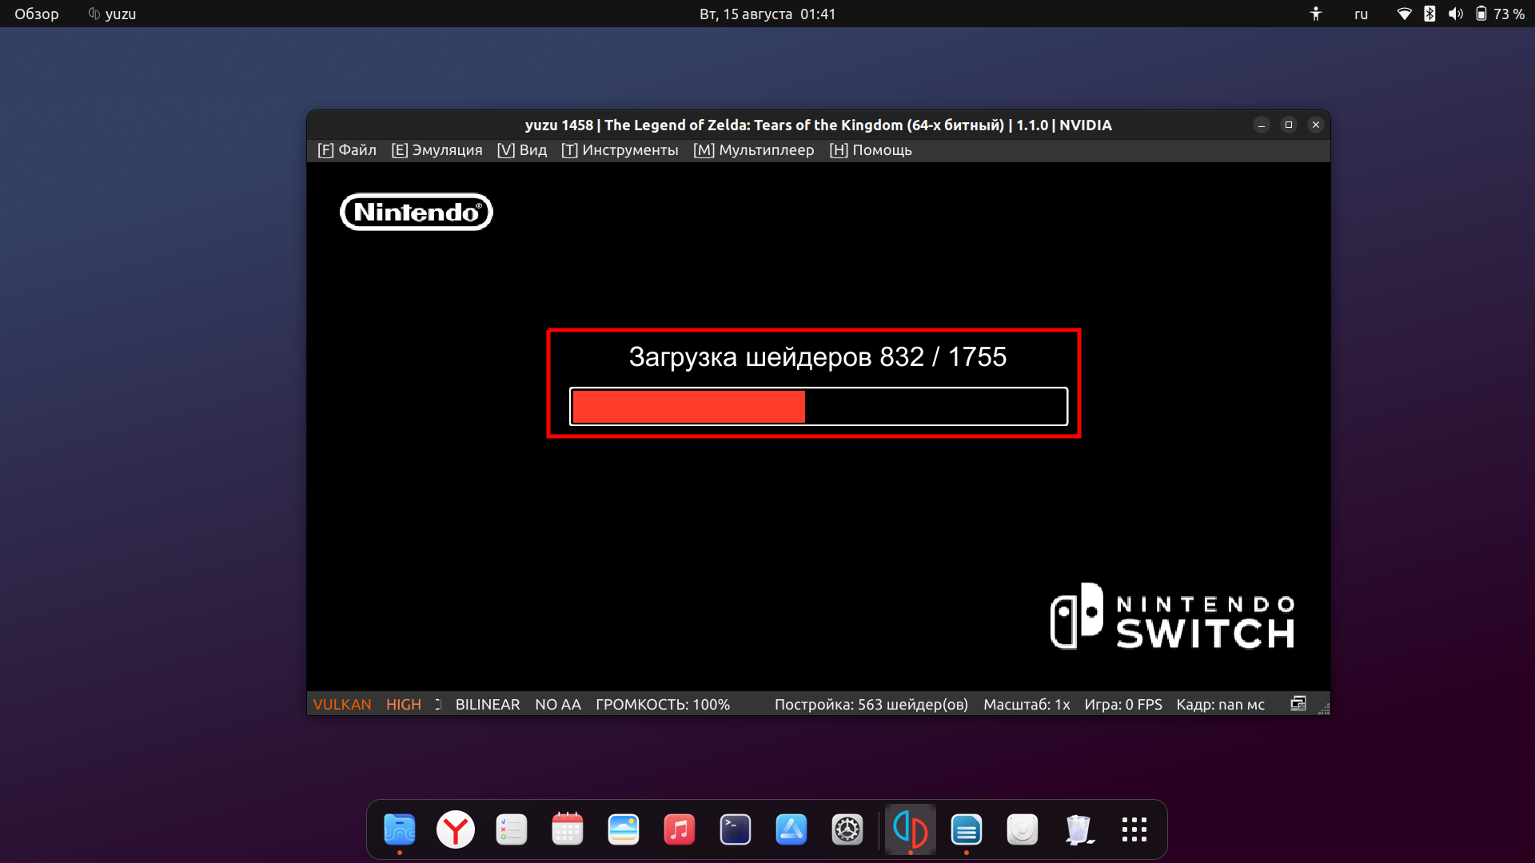
Task: Click the ГРОМКОСТЬ: 100% volume button
Action: click(663, 704)
